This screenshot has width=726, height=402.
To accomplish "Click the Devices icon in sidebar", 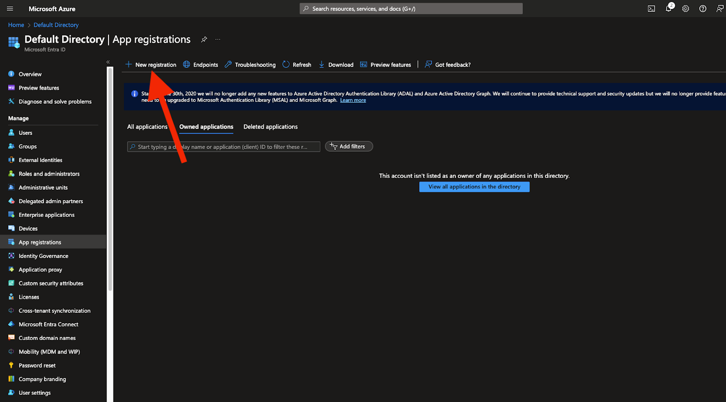I will click(11, 228).
